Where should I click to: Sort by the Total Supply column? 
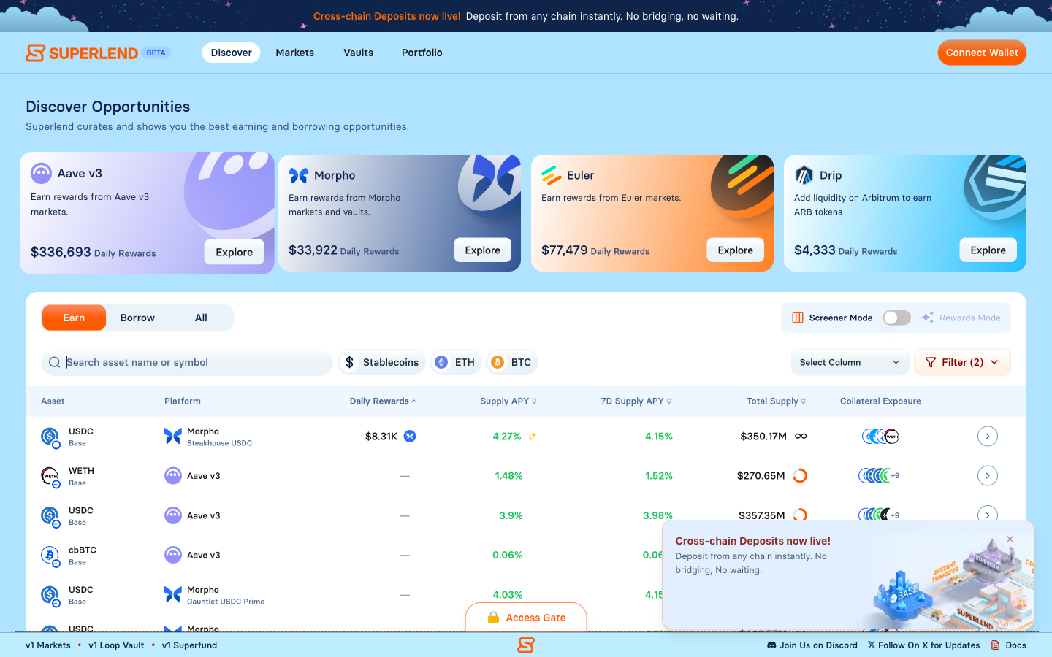click(776, 401)
